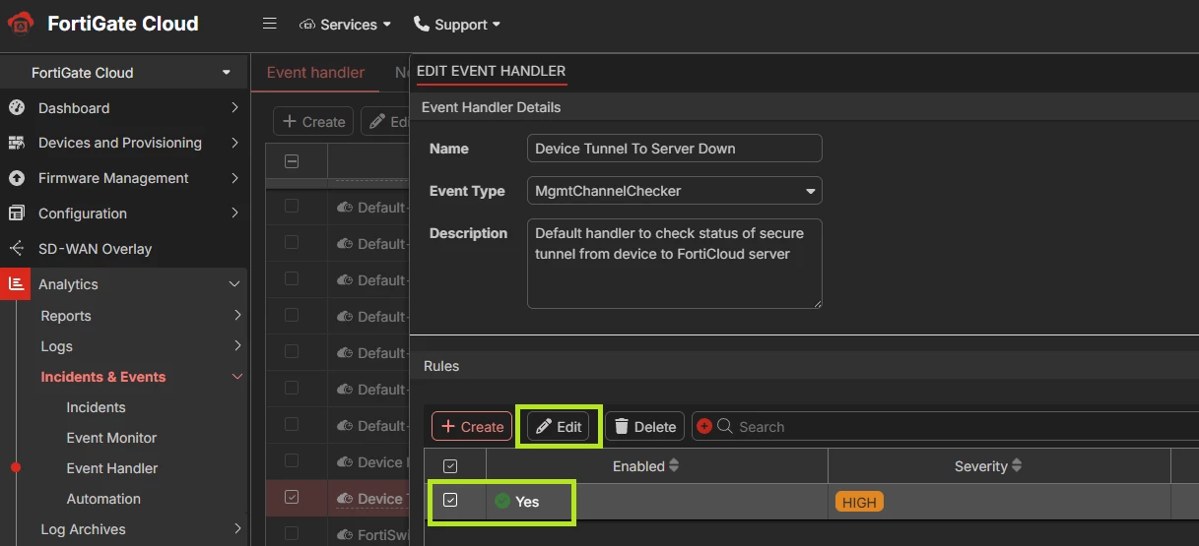Click the Event Handler Details header
Viewport: 1199px width, 546px height.
[x=491, y=107]
